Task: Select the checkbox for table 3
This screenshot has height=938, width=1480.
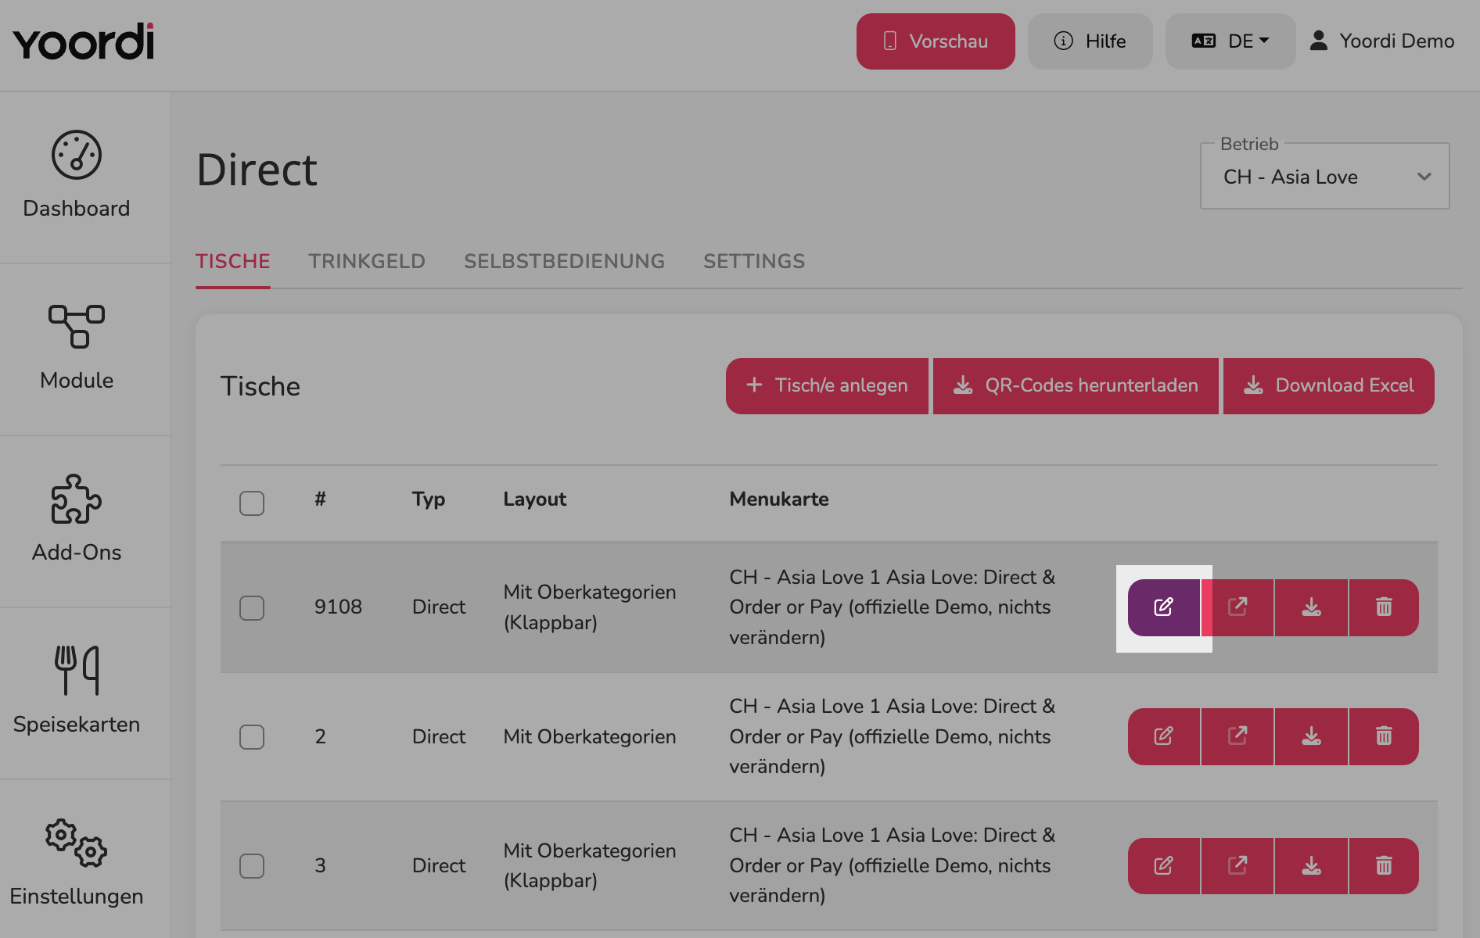Action: [x=252, y=866]
